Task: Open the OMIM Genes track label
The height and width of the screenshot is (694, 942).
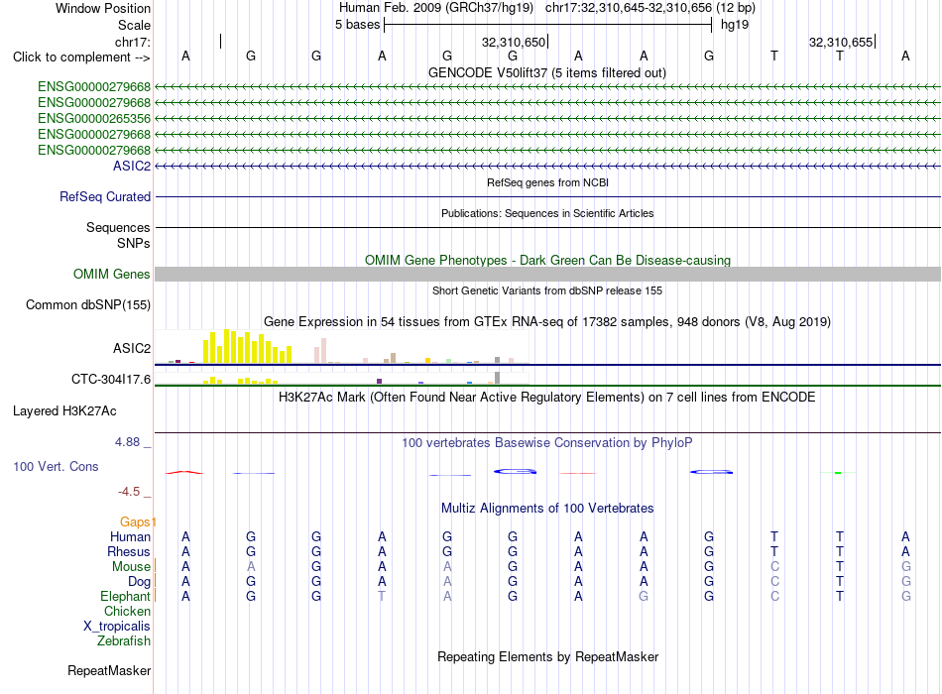Action: [x=112, y=274]
